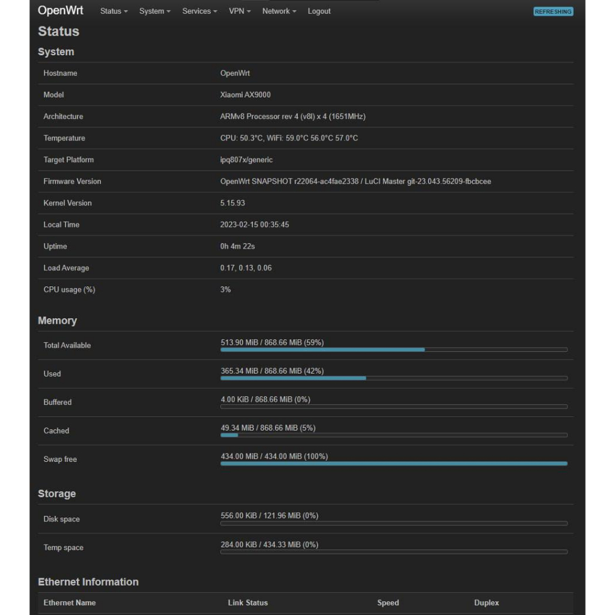
Task: Click the Duplex column header
Action: click(486, 602)
